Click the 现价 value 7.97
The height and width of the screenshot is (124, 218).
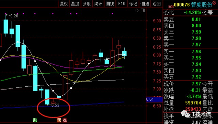(196, 84)
